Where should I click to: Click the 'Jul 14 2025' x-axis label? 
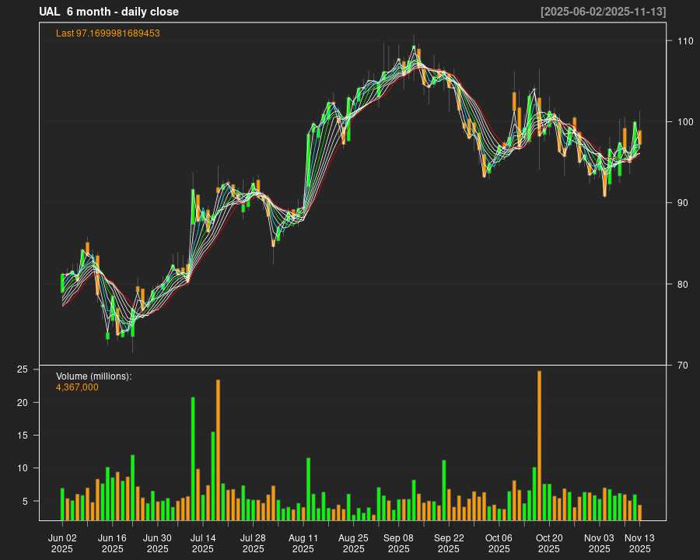tap(203, 543)
